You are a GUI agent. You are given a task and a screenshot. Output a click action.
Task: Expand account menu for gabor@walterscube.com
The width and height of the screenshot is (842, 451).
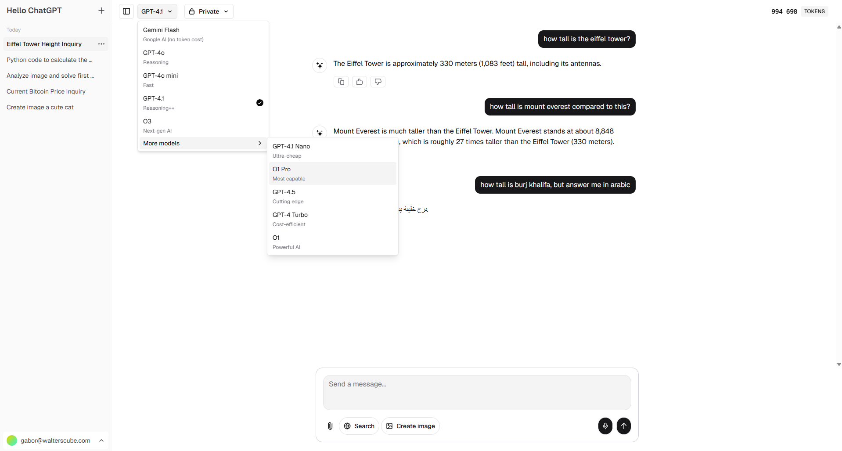55,440
